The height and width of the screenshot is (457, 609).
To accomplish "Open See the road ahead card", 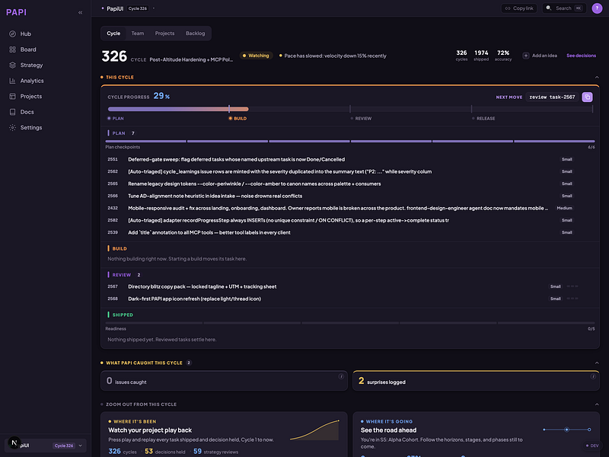I will tap(476, 434).
